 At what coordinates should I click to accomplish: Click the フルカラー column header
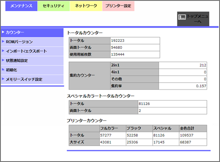click(x=113, y=128)
